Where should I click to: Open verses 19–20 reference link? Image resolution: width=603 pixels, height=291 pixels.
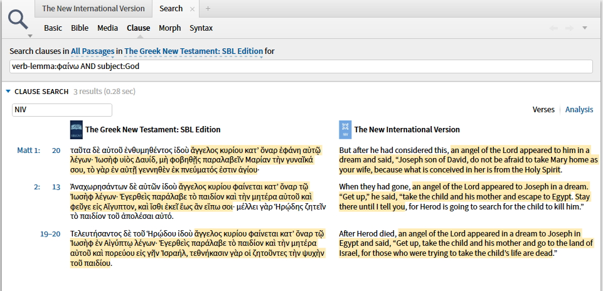(x=50, y=234)
